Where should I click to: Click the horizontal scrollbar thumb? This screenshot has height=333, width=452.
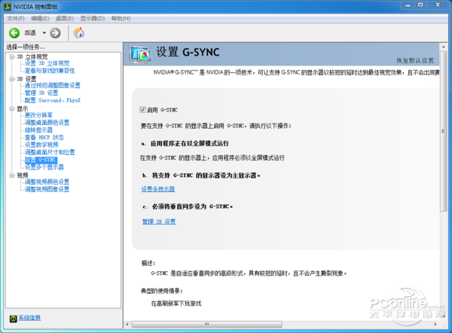coord(206,325)
